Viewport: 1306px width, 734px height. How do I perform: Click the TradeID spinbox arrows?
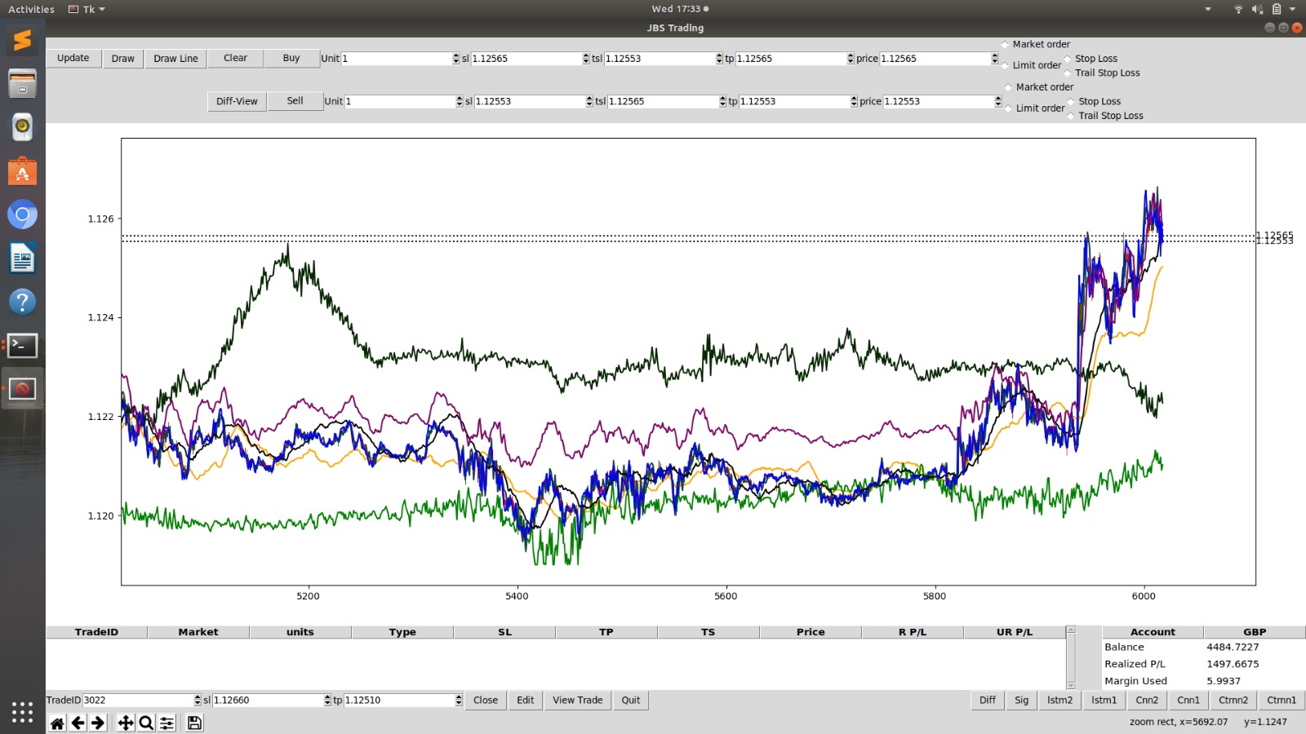pyautogui.click(x=197, y=701)
